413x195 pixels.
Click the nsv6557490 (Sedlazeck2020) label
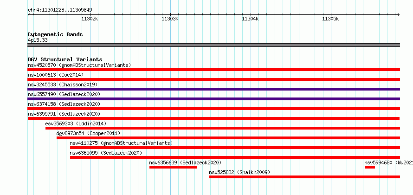[x=64, y=94]
